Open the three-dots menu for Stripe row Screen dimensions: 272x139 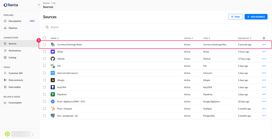click(x=264, y=52)
